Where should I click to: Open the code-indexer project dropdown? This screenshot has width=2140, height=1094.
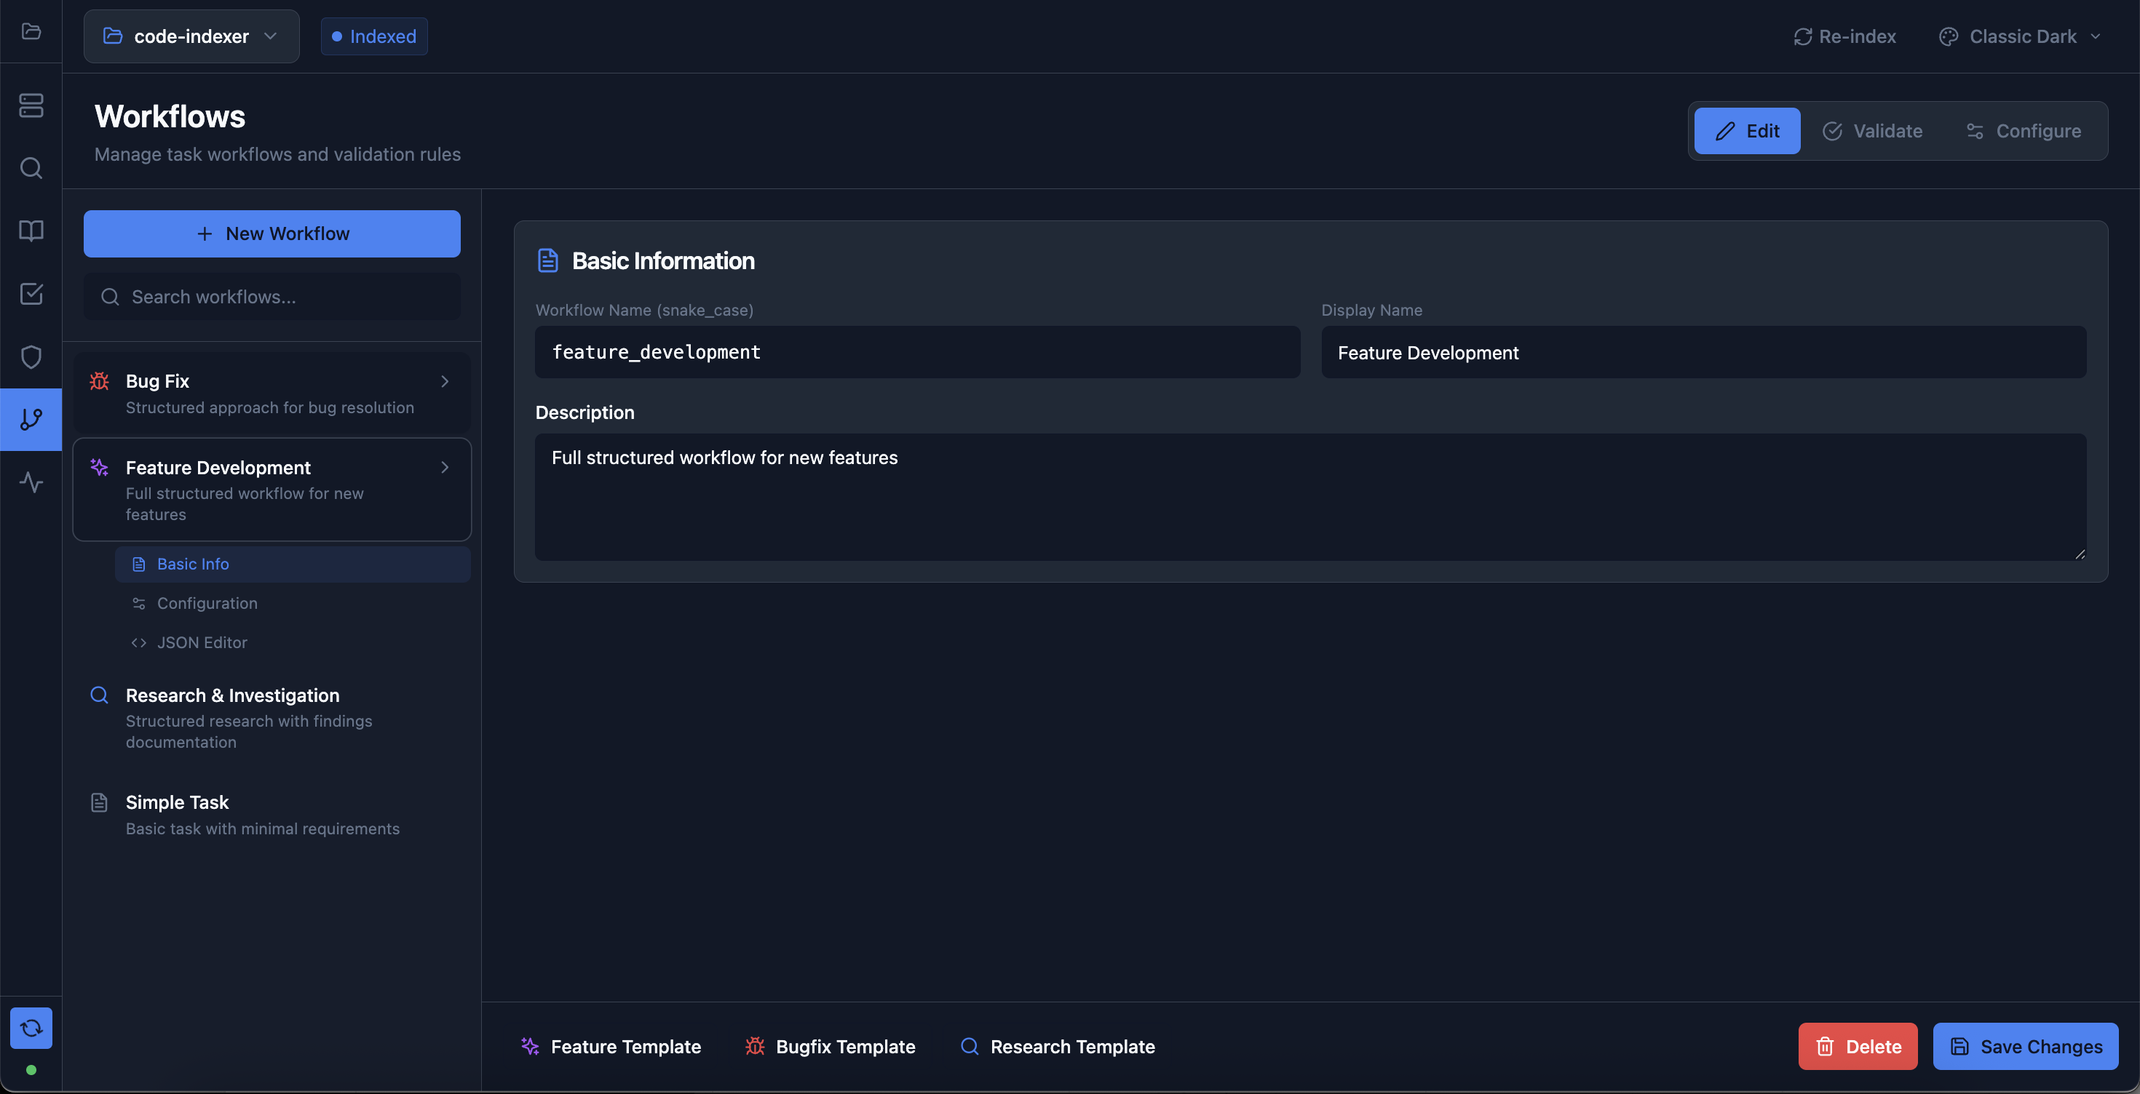pyautogui.click(x=191, y=36)
